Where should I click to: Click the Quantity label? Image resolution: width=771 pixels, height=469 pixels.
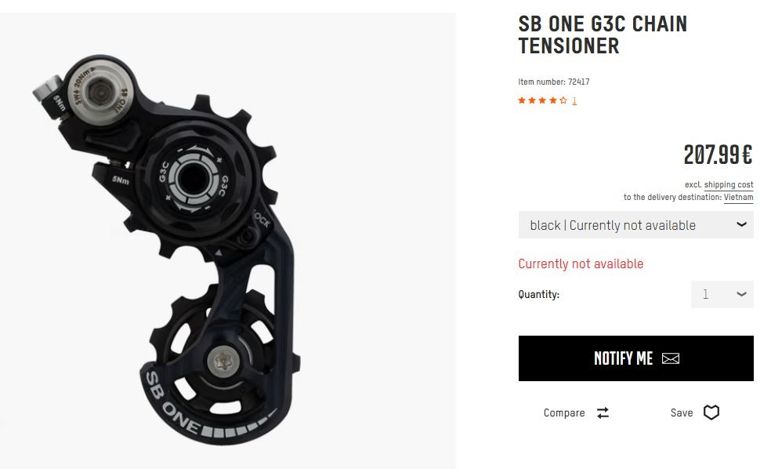click(539, 294)
